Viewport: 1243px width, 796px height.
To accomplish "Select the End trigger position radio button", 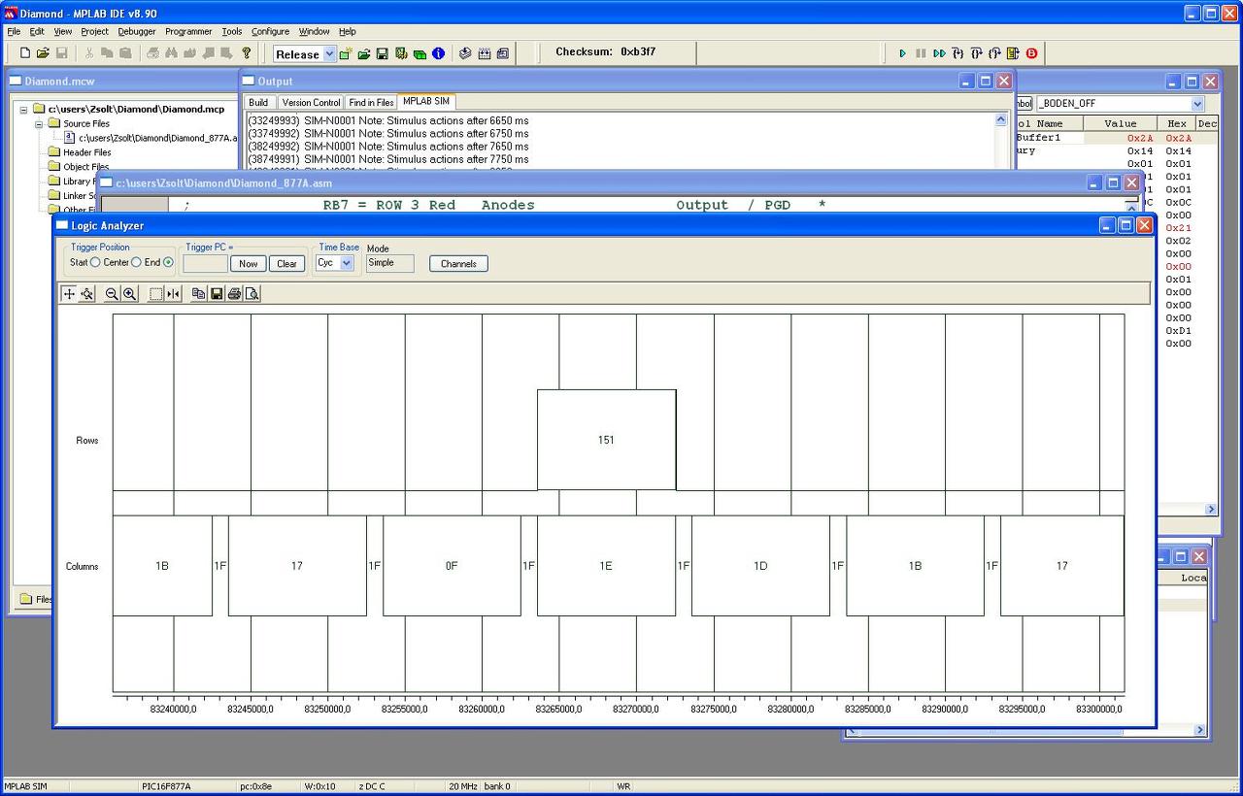I will click(168, 262).
